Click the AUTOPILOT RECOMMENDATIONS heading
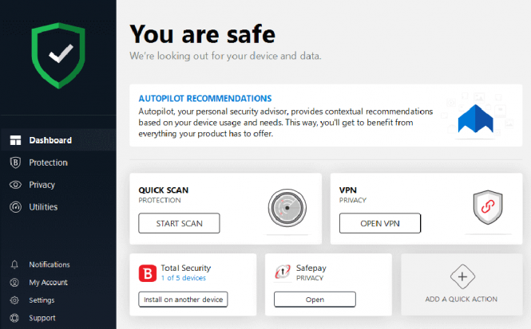531x329 pixels. tap(205, 98)
